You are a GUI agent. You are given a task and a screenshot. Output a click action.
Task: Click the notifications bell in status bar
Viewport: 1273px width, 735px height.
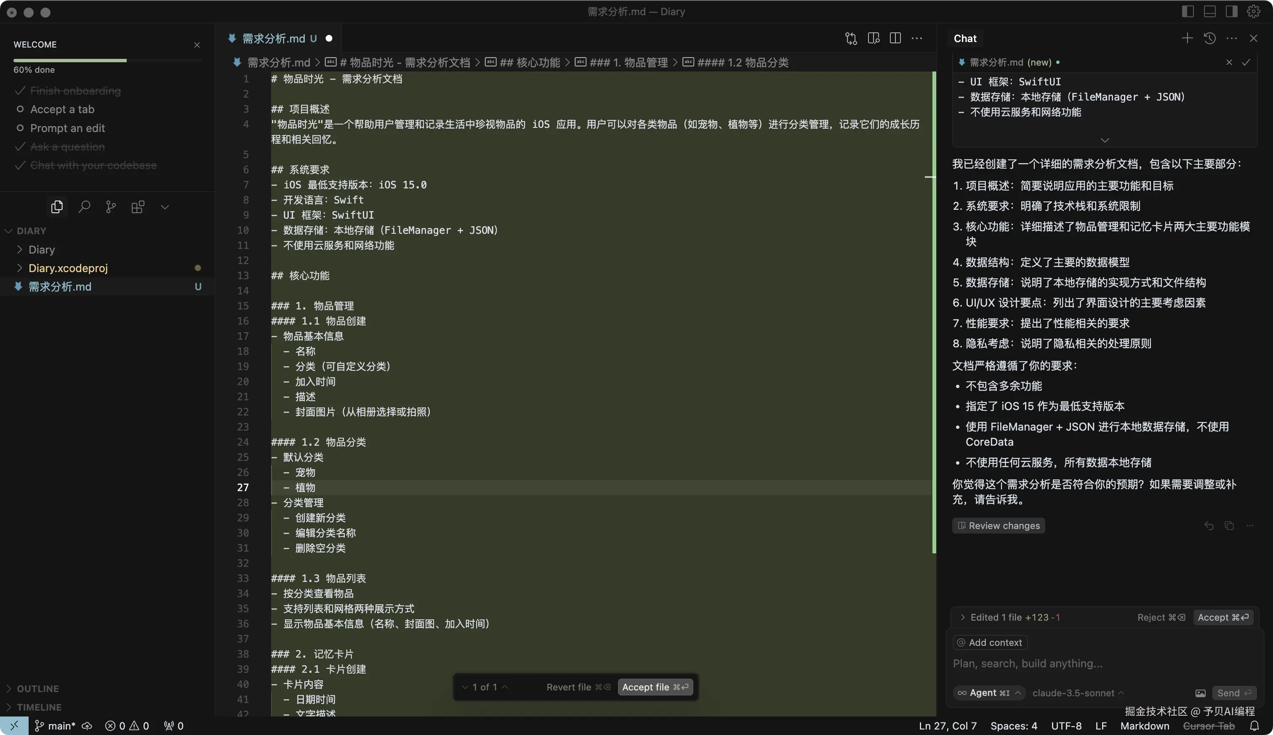click(x=1254, y=726)
